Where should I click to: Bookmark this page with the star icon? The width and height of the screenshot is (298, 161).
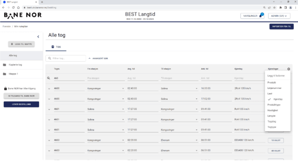(274, 7)
